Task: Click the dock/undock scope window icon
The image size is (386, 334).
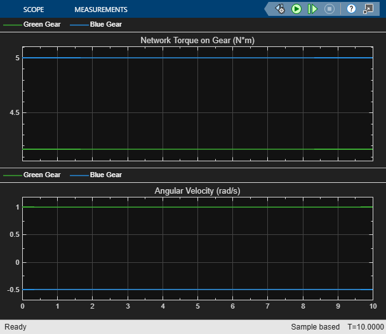Action: pos(368,9)
